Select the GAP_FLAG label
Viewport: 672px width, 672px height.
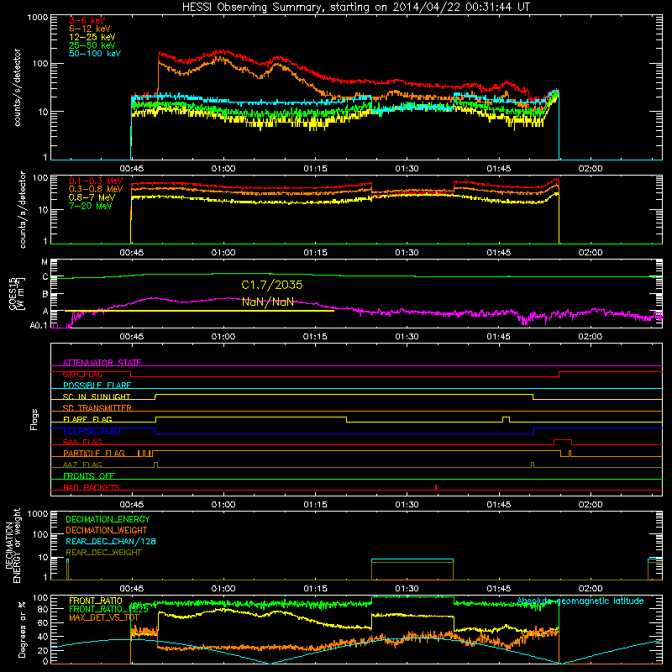pyautogui.click(x=82, y=374)
